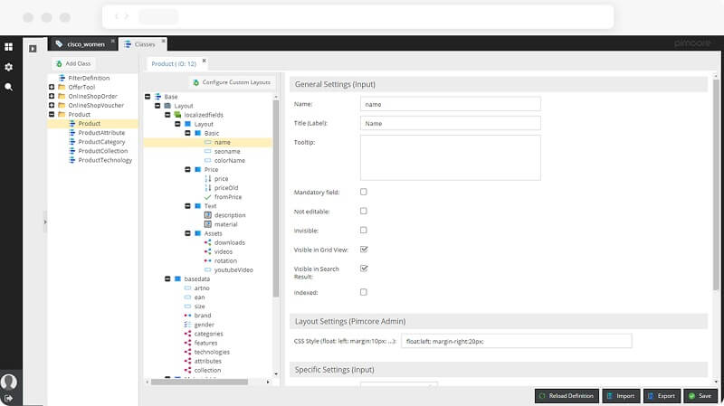Open the settings gear in left sidebar
Image resolution: width=724 pixels, height=406 pixels.
(x=8, y=67)
